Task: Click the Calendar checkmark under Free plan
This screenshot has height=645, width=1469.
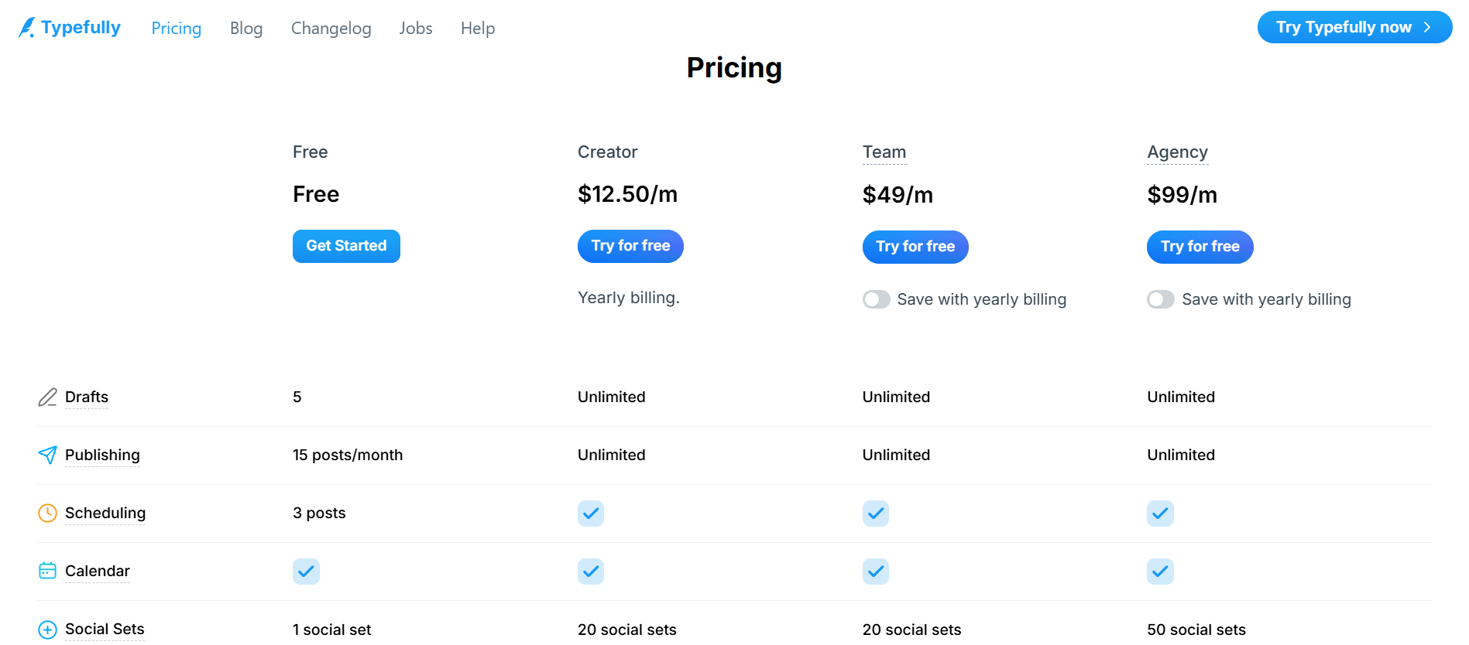Action: pos(306,572)
